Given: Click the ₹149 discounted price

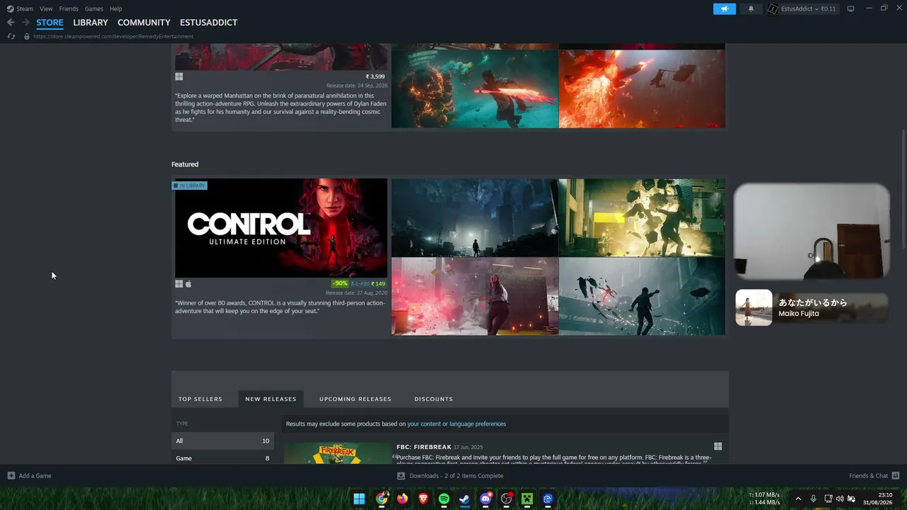Looking at the screenshot, I should (x=378, y=284).
